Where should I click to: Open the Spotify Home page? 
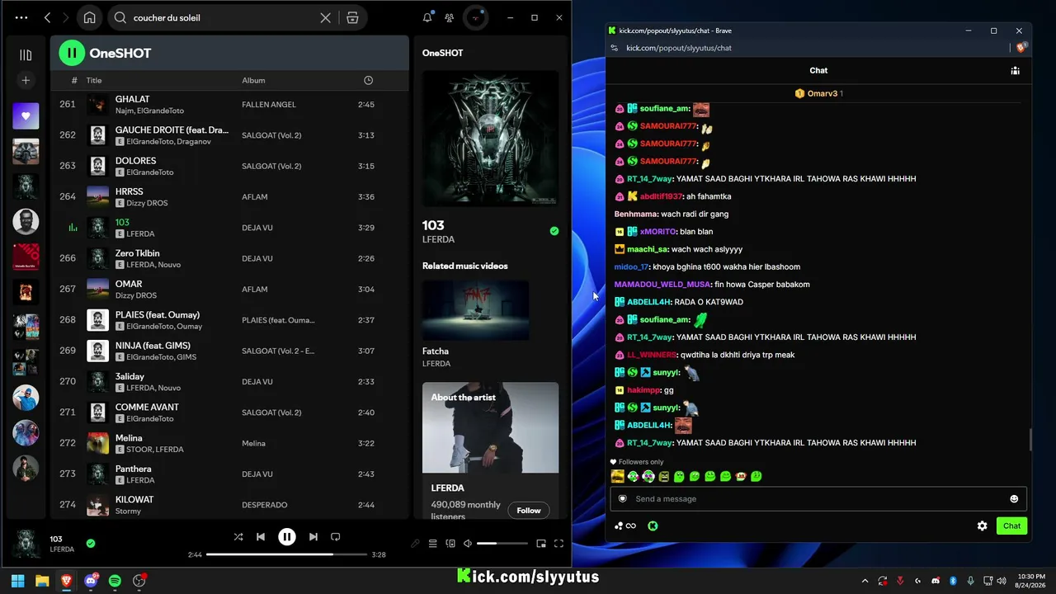pos(89,17)
